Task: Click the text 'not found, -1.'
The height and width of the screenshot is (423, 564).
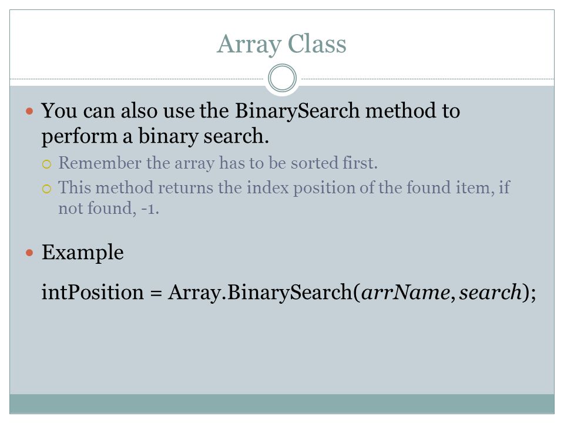Action: click(109, 208)
